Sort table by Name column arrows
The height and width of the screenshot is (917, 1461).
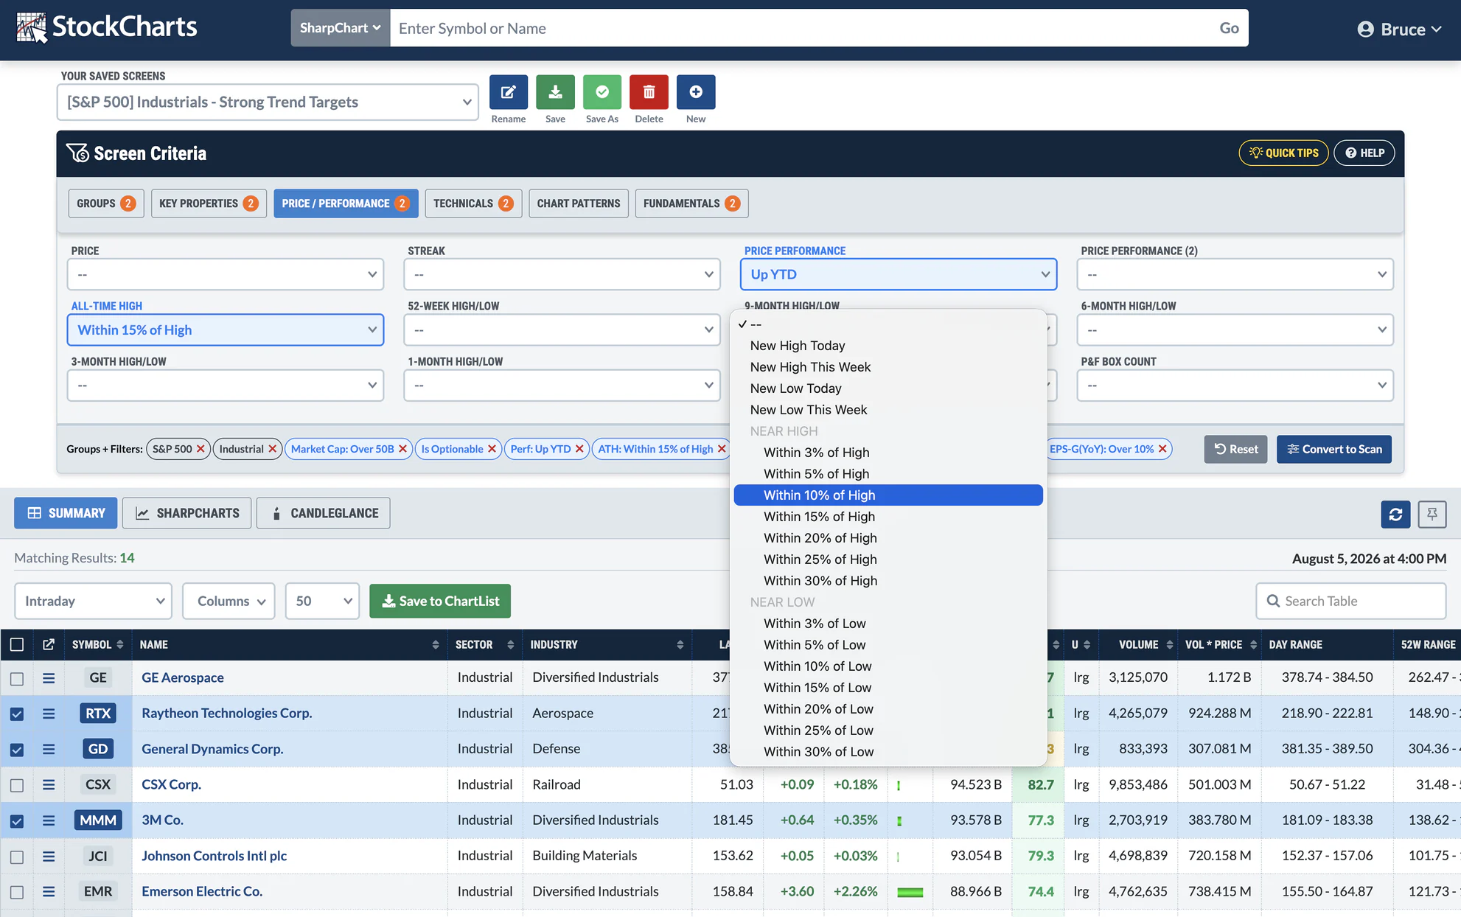(436, 645)
